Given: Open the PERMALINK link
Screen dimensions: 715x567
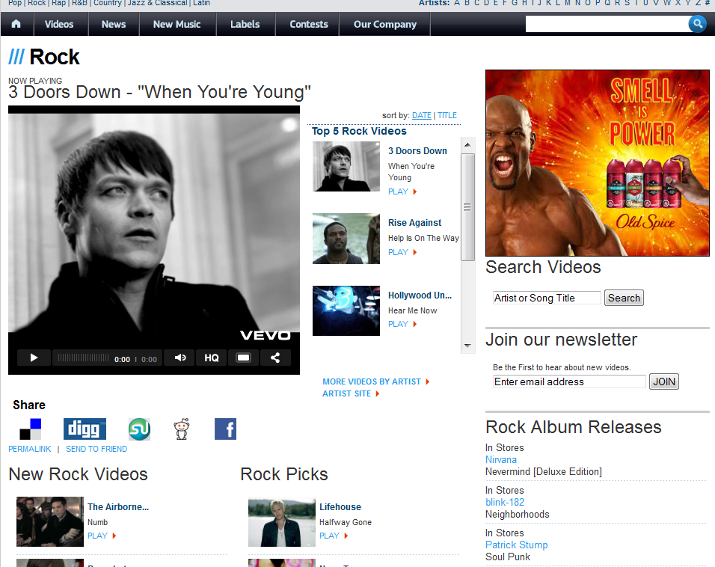Looking at the screenshot, I should click(x=30, y=449).
